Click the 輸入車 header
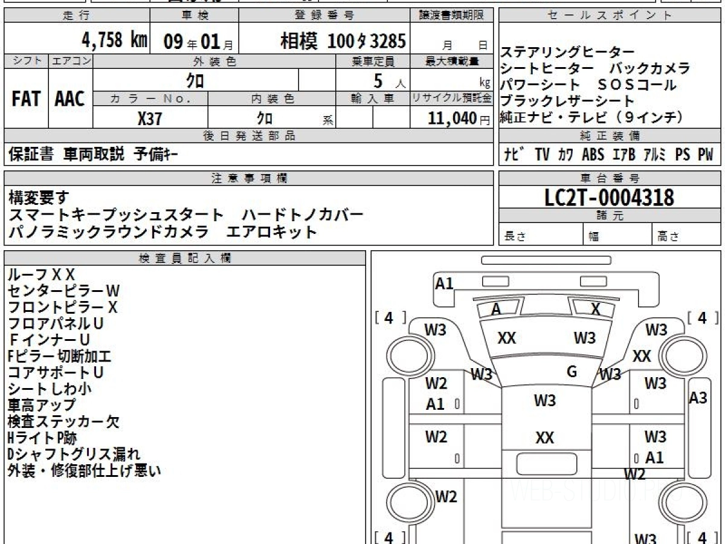 (373, 99)
